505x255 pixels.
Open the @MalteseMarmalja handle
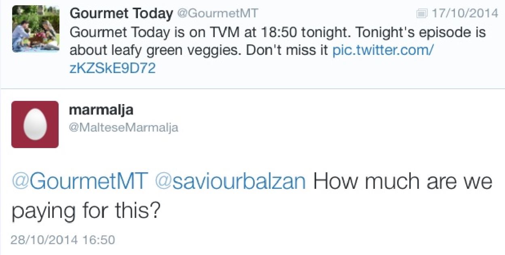pyautogui.click(x=124, y=128)
